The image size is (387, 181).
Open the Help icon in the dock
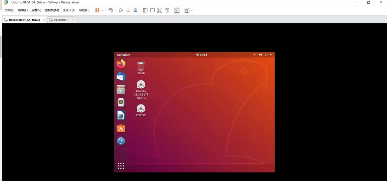[x=121, y=141]
